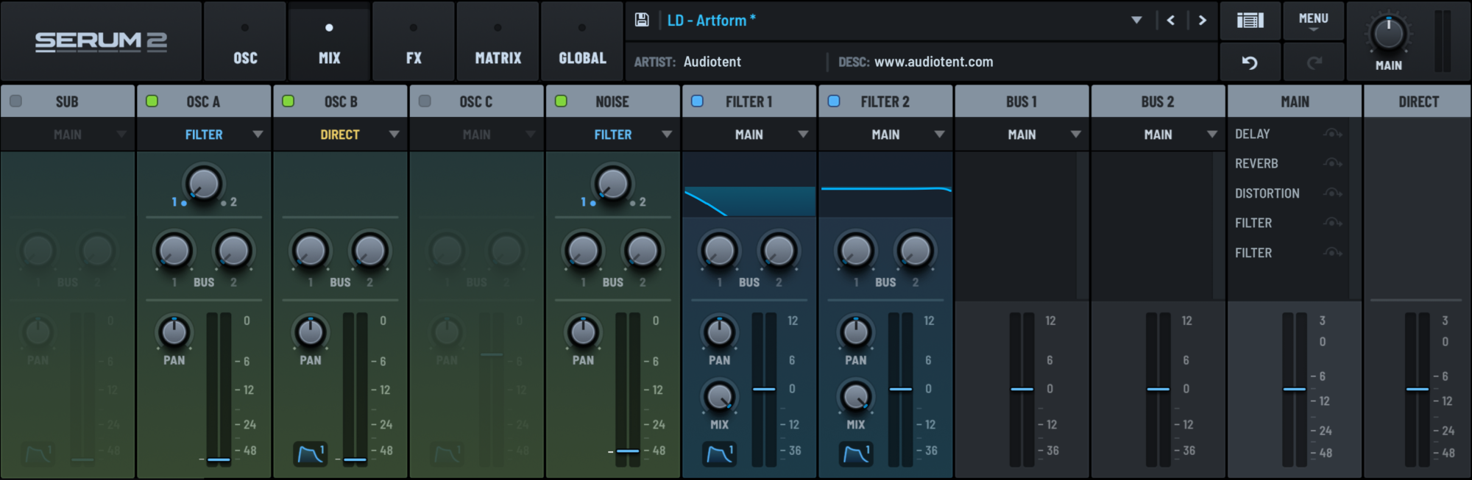Switch to the GLOBAL tab

coord(582,41)
